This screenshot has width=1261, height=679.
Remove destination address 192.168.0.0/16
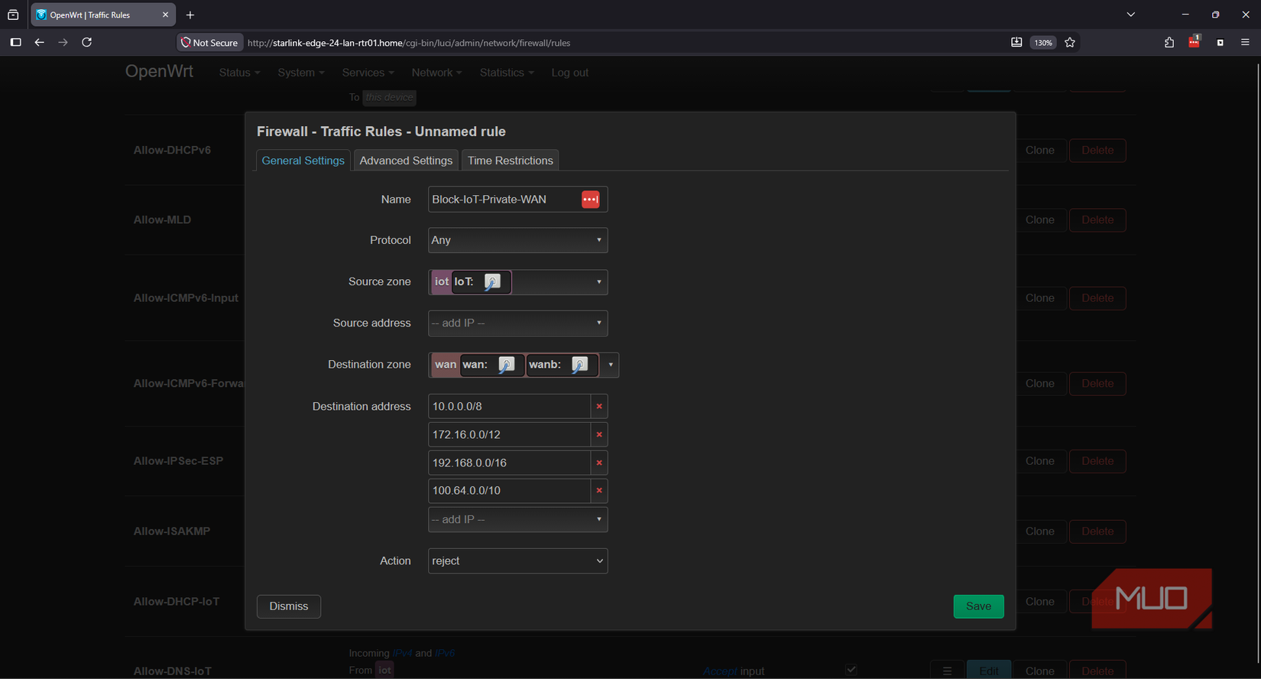[x=599, y=463]
